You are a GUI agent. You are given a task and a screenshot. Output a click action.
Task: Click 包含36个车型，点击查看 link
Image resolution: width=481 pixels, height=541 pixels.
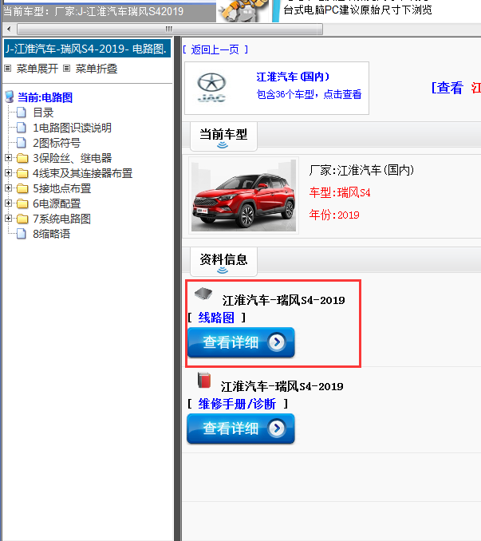click(309, 94)
